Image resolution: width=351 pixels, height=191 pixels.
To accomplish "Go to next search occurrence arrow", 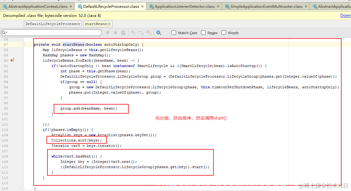I will click(116, 33).
